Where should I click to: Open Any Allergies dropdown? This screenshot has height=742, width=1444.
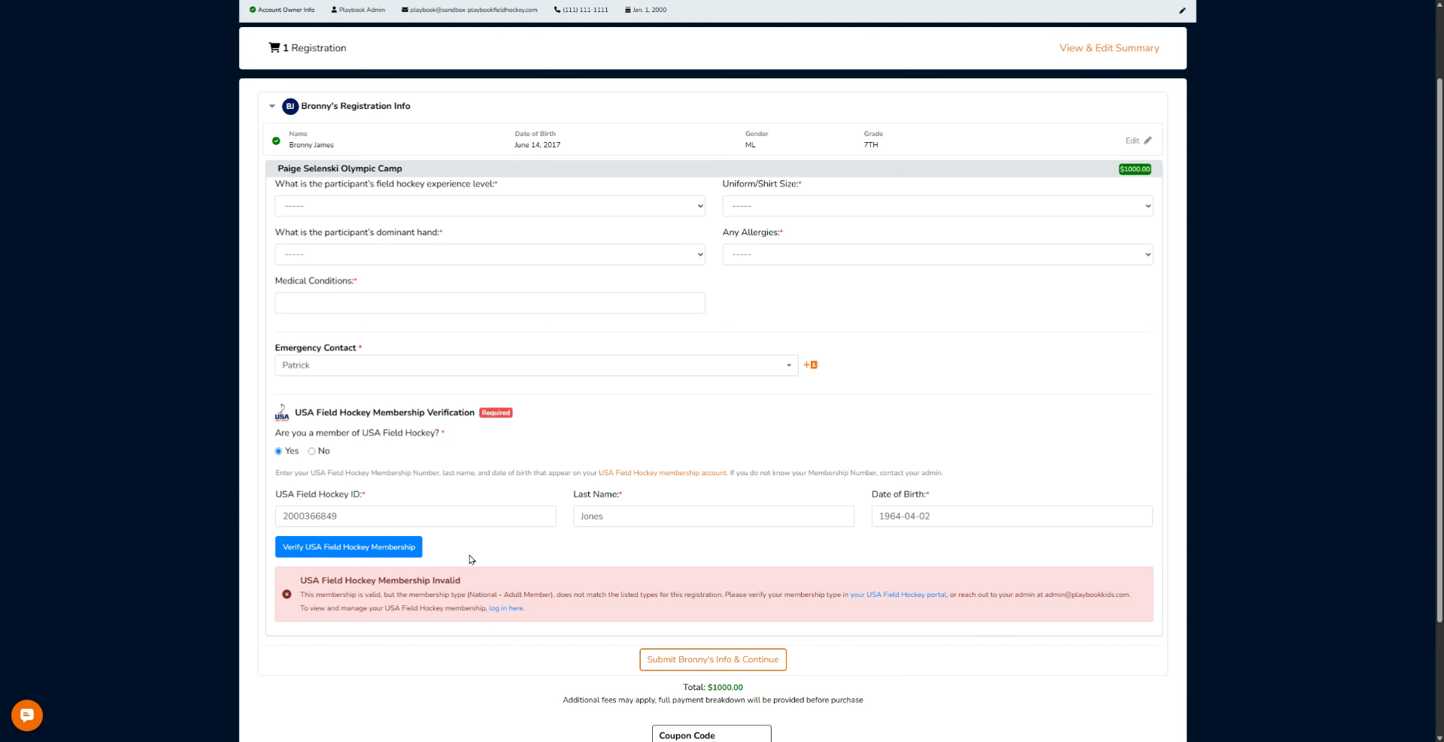[937, 254]
